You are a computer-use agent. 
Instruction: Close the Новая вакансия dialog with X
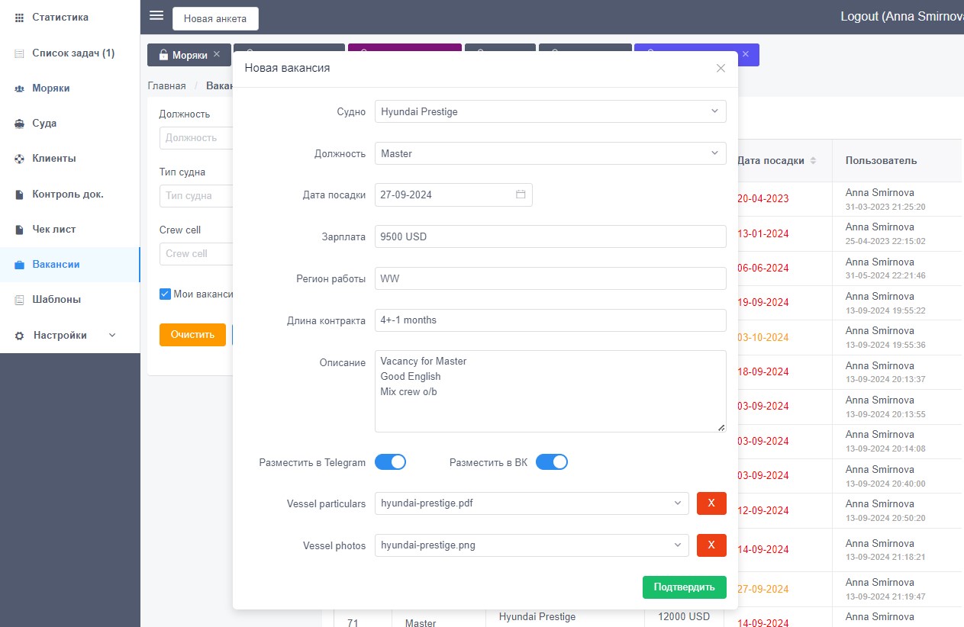click(721, 68)
